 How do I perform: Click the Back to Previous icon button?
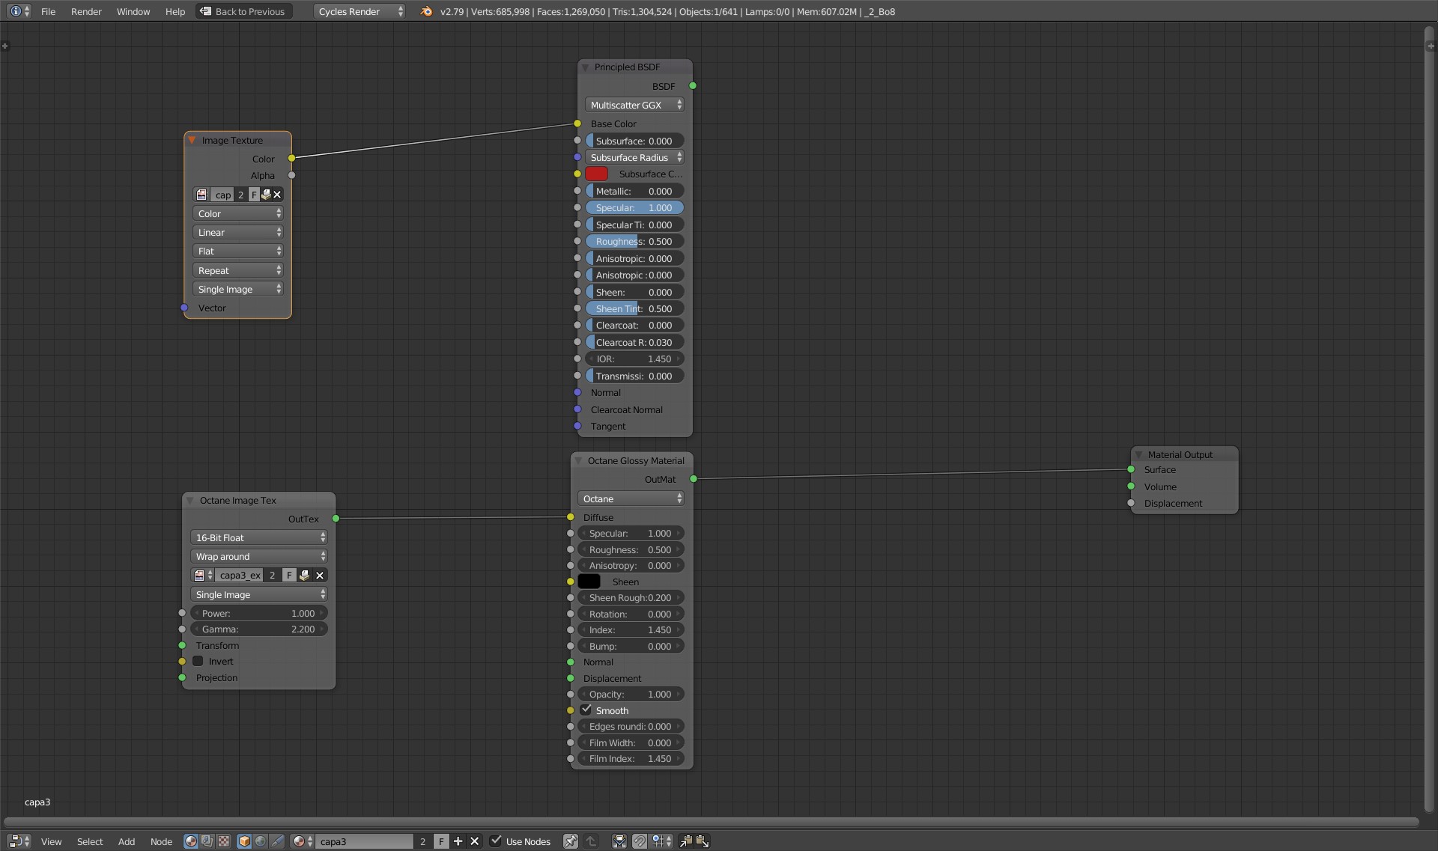pos(203,11)
